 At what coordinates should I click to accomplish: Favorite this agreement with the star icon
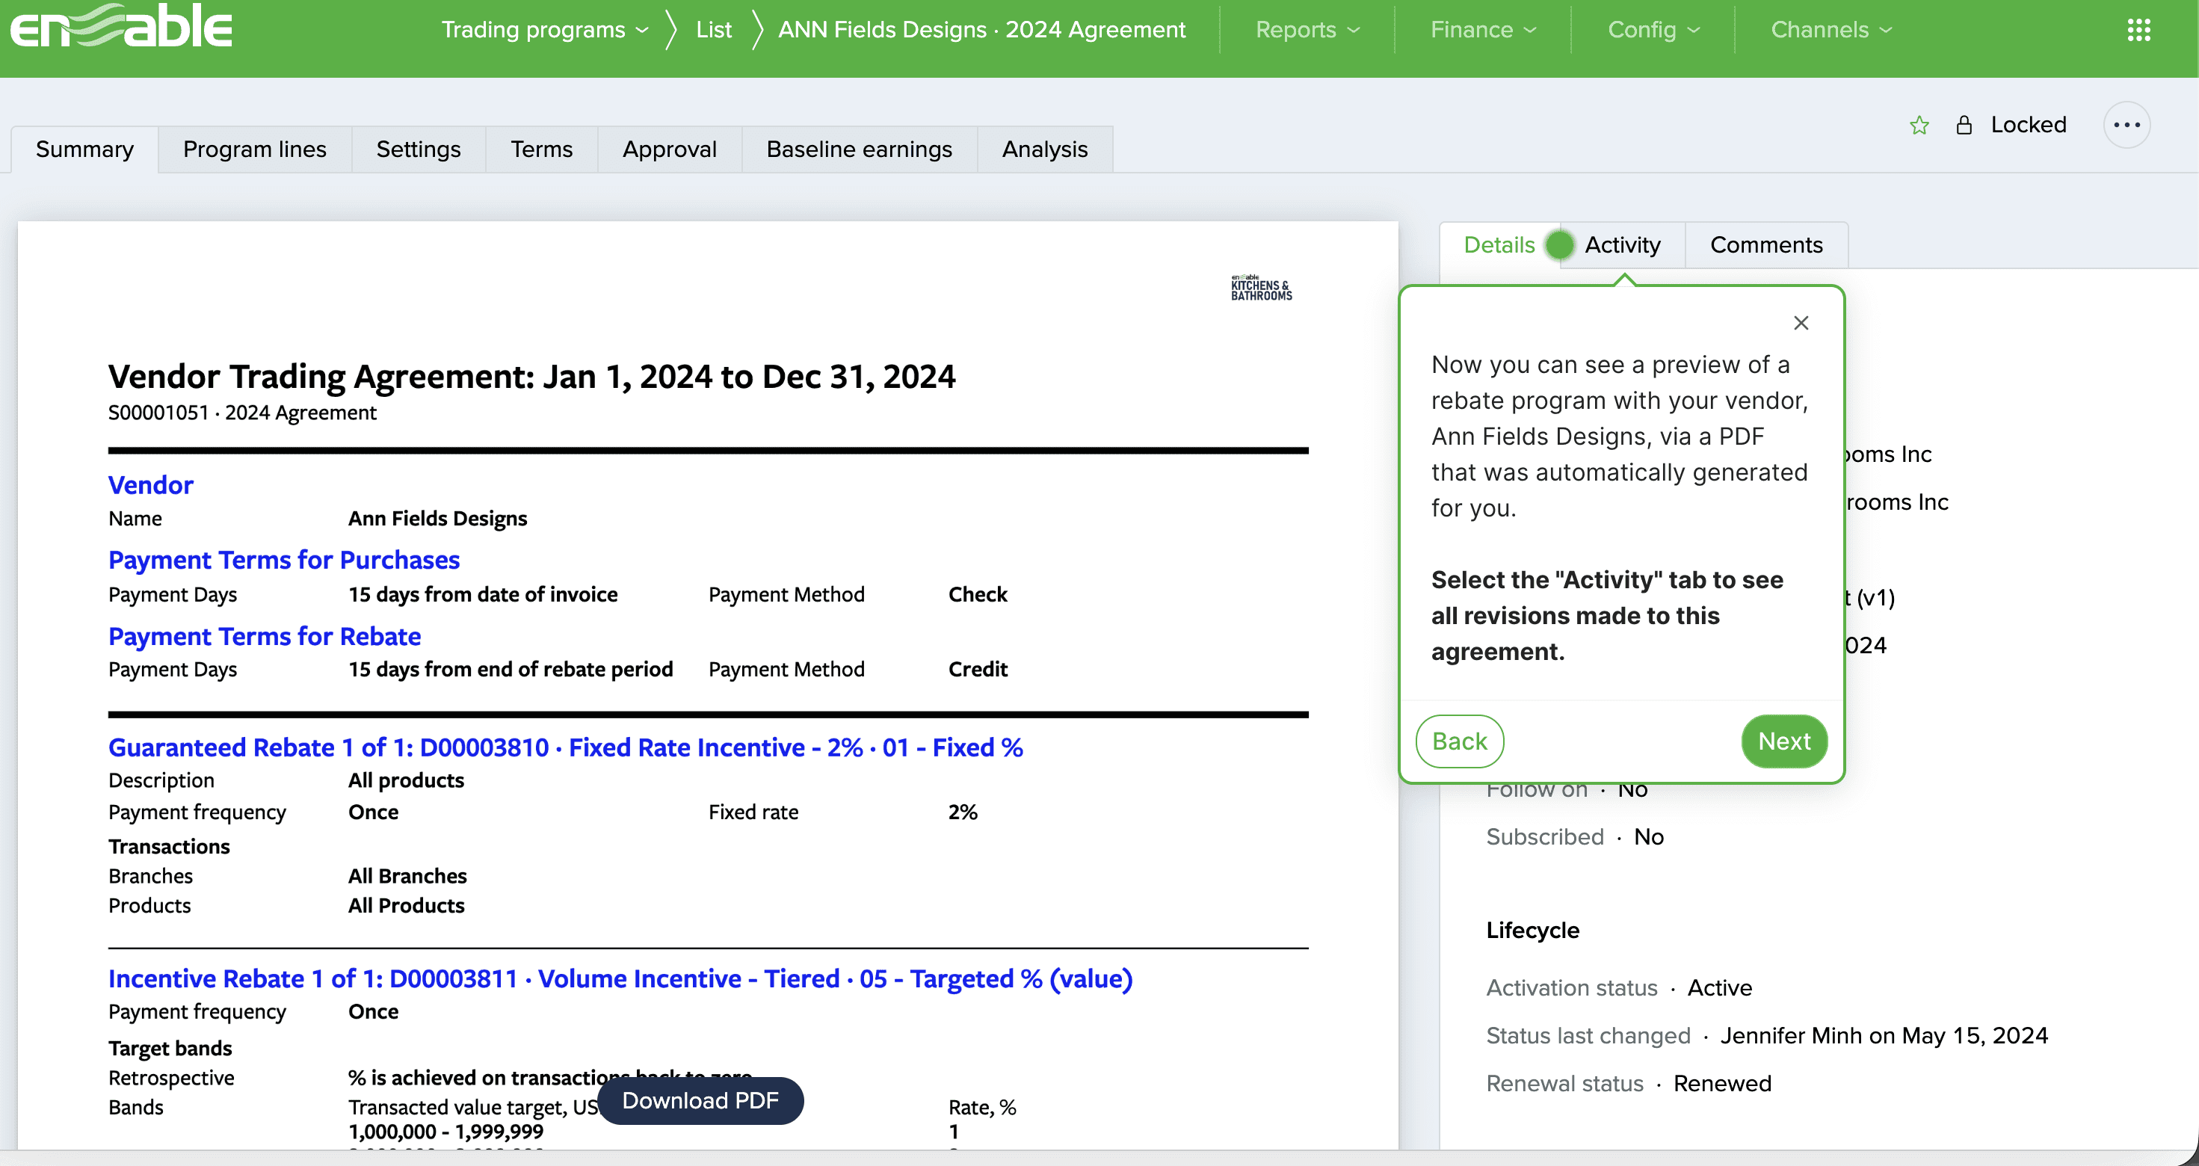[x=1919, y=126]
